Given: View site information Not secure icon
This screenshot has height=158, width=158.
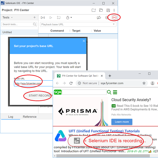Looking at the screenshot, I should [80, 83].
